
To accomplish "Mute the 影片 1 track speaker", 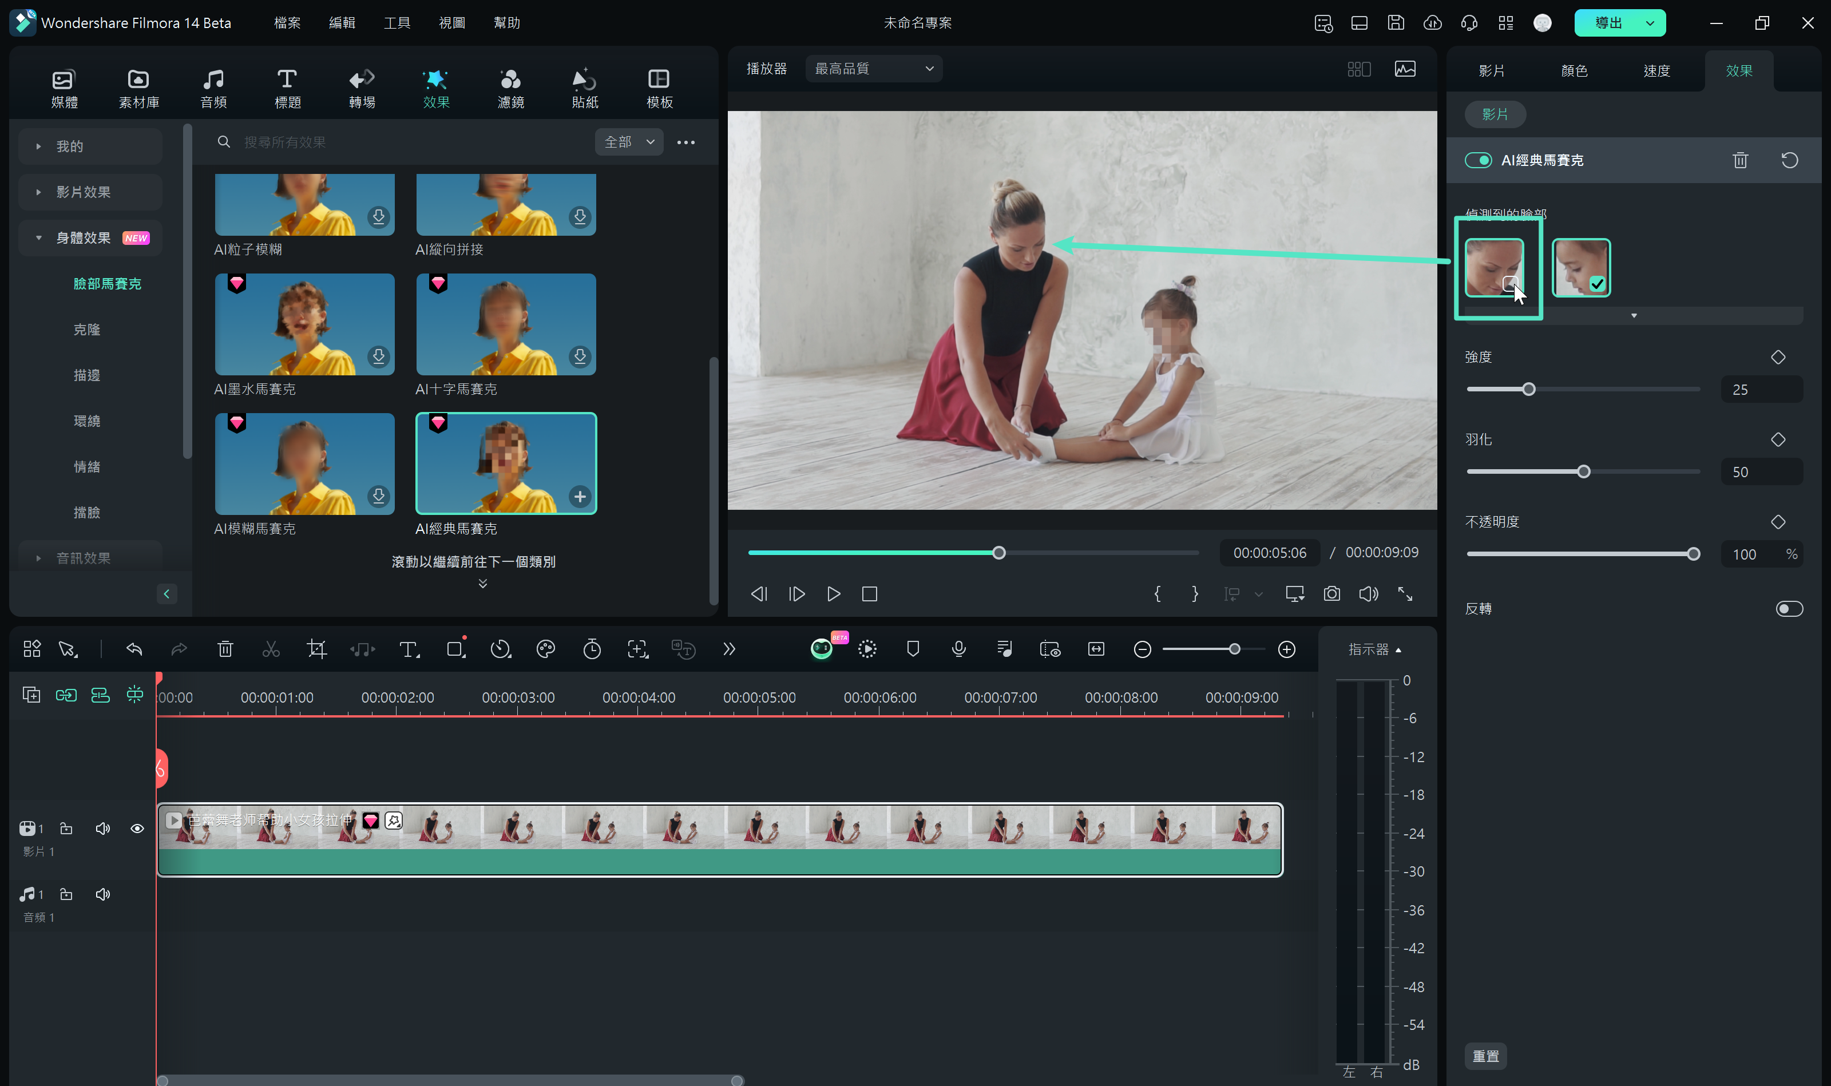I will tap(102, 829).
